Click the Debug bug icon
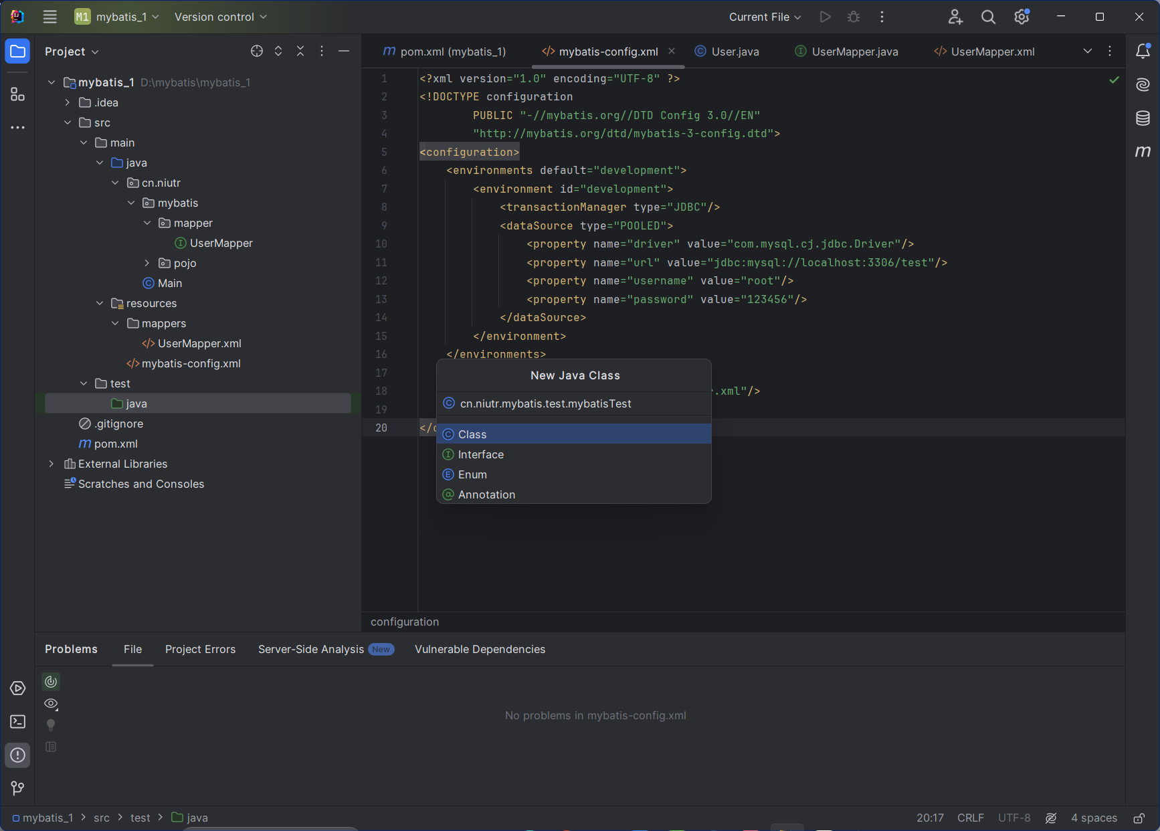1160x831 pixels. 854,17
